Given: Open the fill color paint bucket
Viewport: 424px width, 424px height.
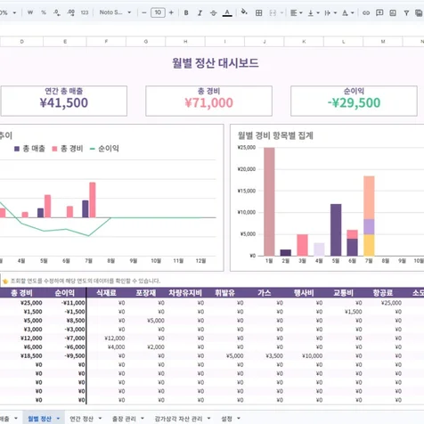Looking at the screenshot, I should (x=244, y=12).
